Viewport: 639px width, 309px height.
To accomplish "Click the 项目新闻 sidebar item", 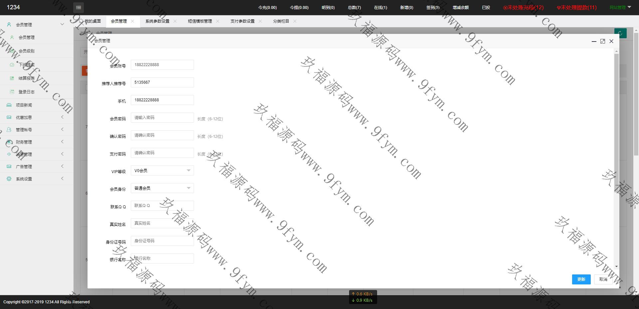I will click(24, 105).
